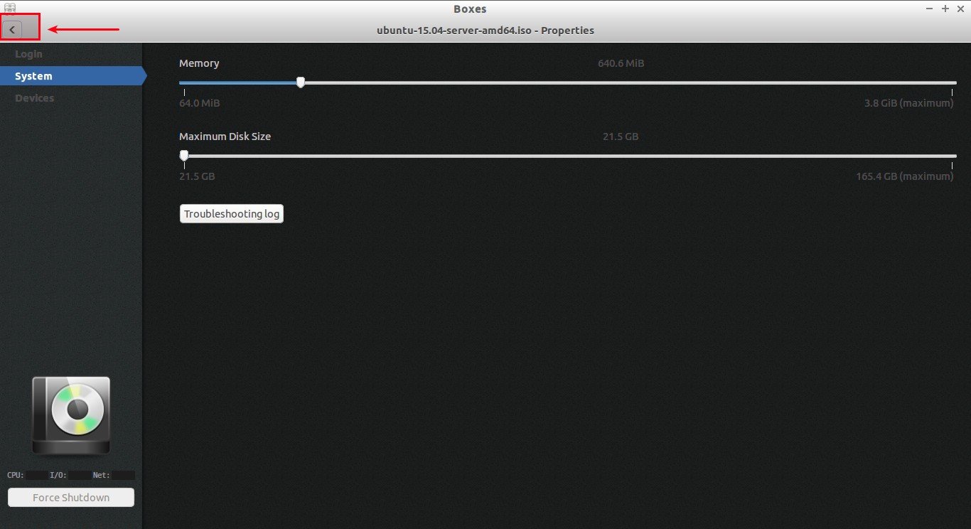Select the System tab in sidebar
The height and width of the screenshot is (529, 971).
click(71, 76)
